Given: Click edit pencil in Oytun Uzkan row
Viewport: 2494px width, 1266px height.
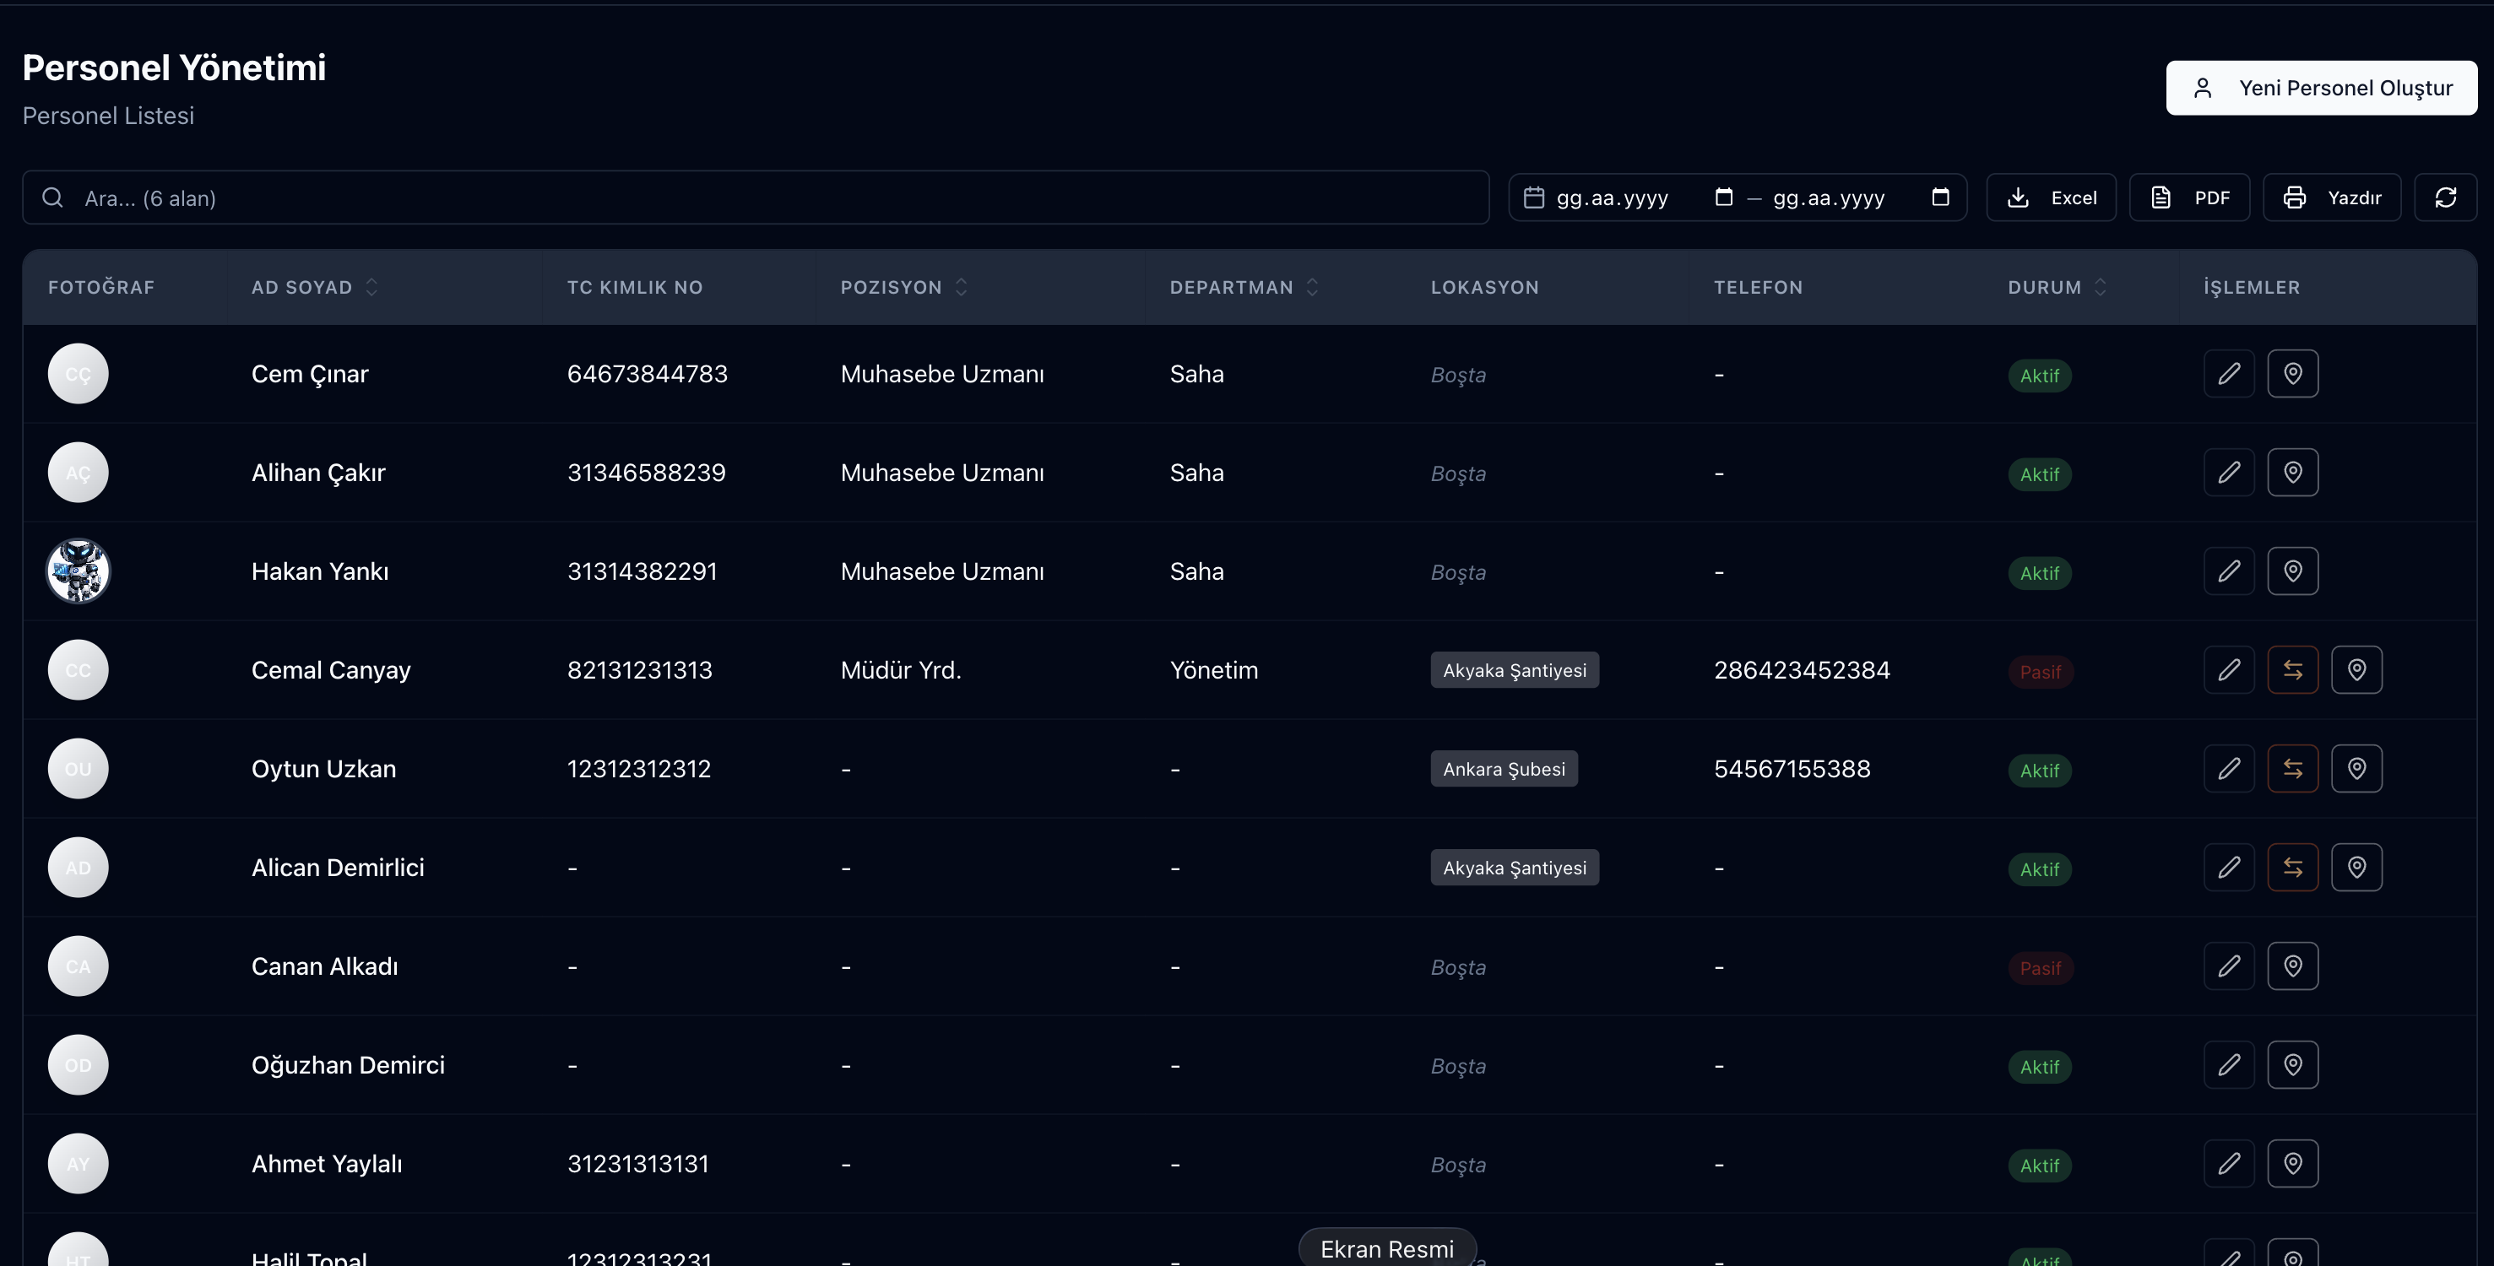Looking at the screenshot, I should pyautogui.click(x=2229, y=769).
